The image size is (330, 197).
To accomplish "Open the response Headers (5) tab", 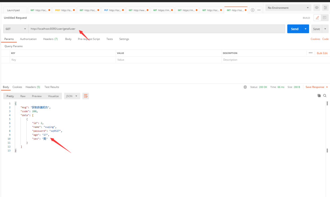I will 33,87.
